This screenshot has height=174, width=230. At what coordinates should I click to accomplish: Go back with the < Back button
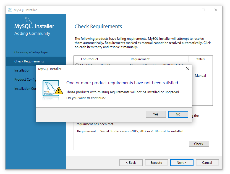pos(131,163)
